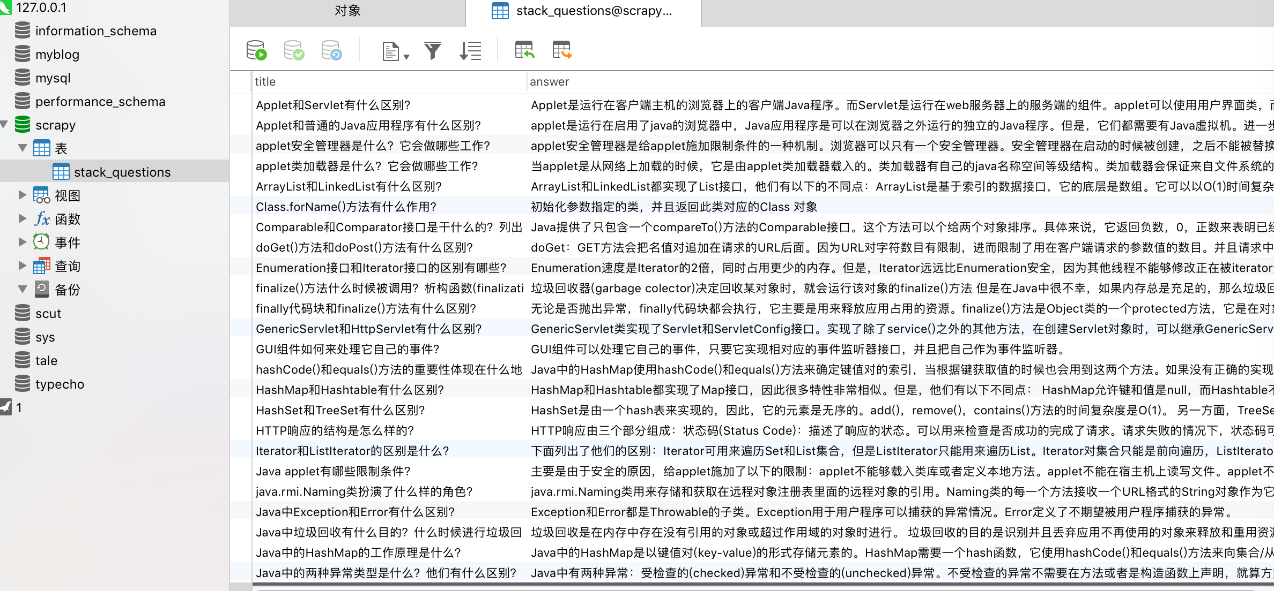Click the sort rows icon

(470, 50)
